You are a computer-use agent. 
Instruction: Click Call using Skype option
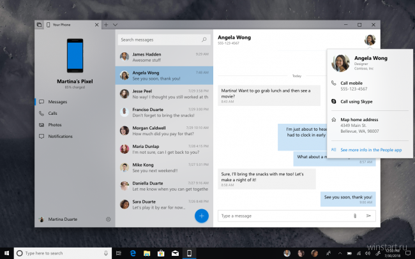[370, 101]
